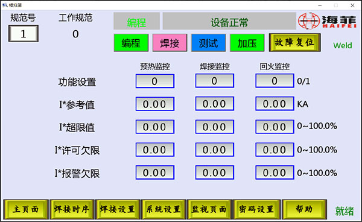This screenshot has height=222, width=362.
Task: Go to the 焊接时序 page
Action: click(72, 209)
